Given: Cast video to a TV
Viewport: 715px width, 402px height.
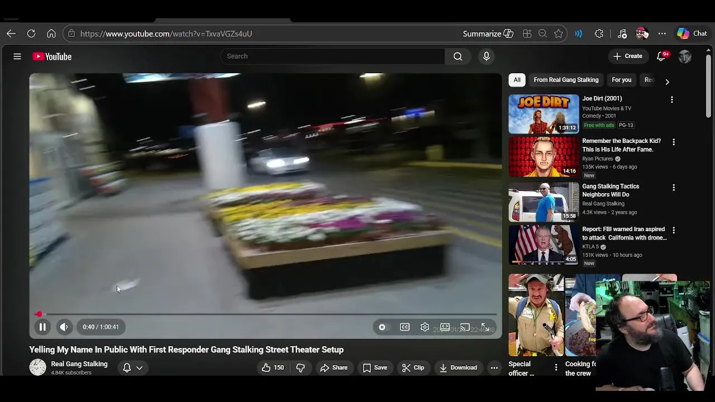Looking at the screenshot, I should (x=465, y=327).
